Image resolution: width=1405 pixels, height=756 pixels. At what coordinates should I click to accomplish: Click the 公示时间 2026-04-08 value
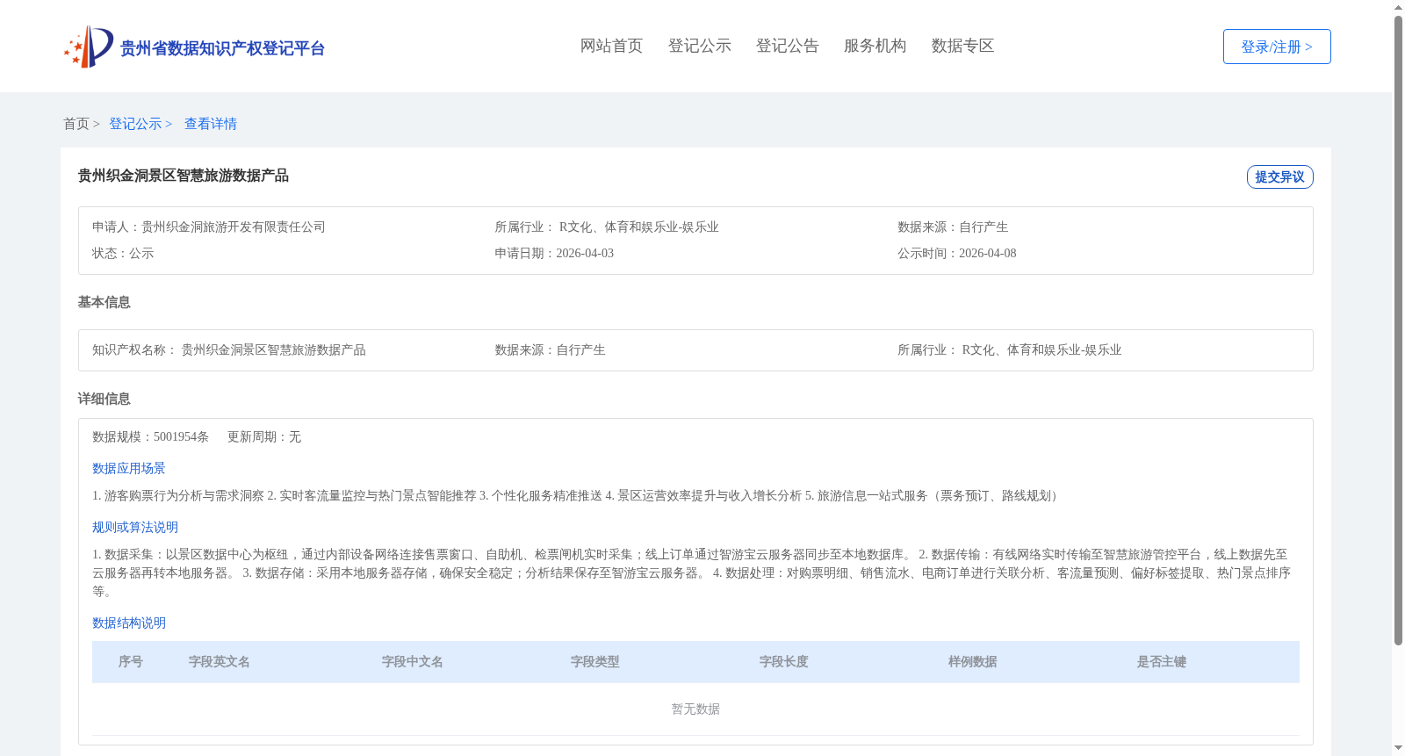[x=987, y=253]
